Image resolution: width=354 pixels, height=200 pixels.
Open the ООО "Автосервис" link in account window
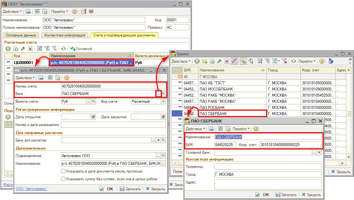31,189
